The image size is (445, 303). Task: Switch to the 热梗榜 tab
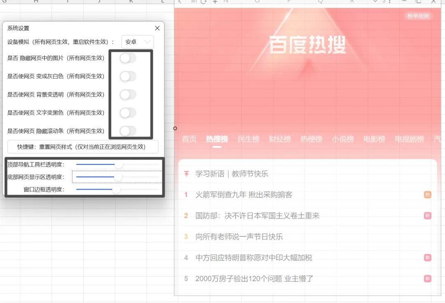311,139
